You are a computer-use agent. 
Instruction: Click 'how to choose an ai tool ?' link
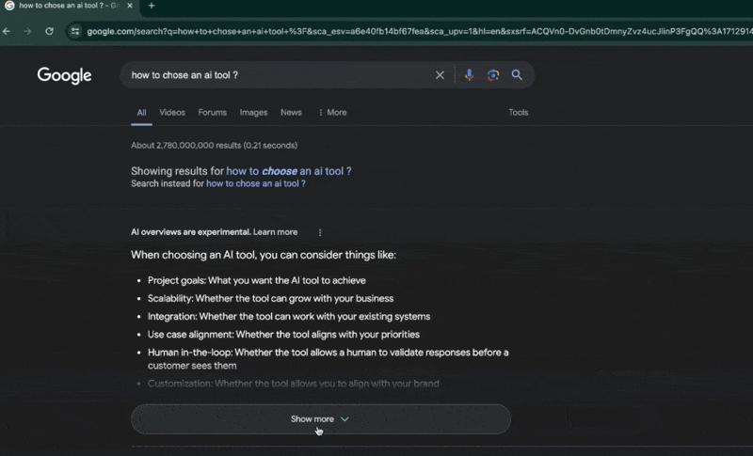[x=289, y=171]
